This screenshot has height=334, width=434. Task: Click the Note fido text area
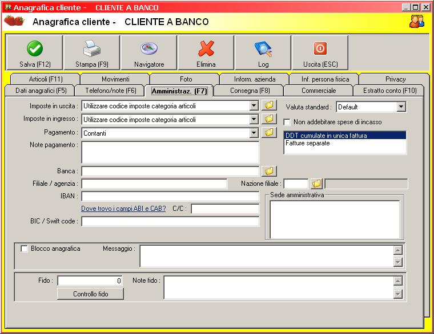279,287
